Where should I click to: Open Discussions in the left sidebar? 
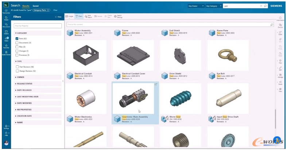click(x=6, y=25)
